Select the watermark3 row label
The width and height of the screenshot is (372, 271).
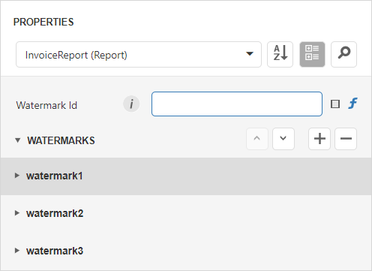click(55, 251)
